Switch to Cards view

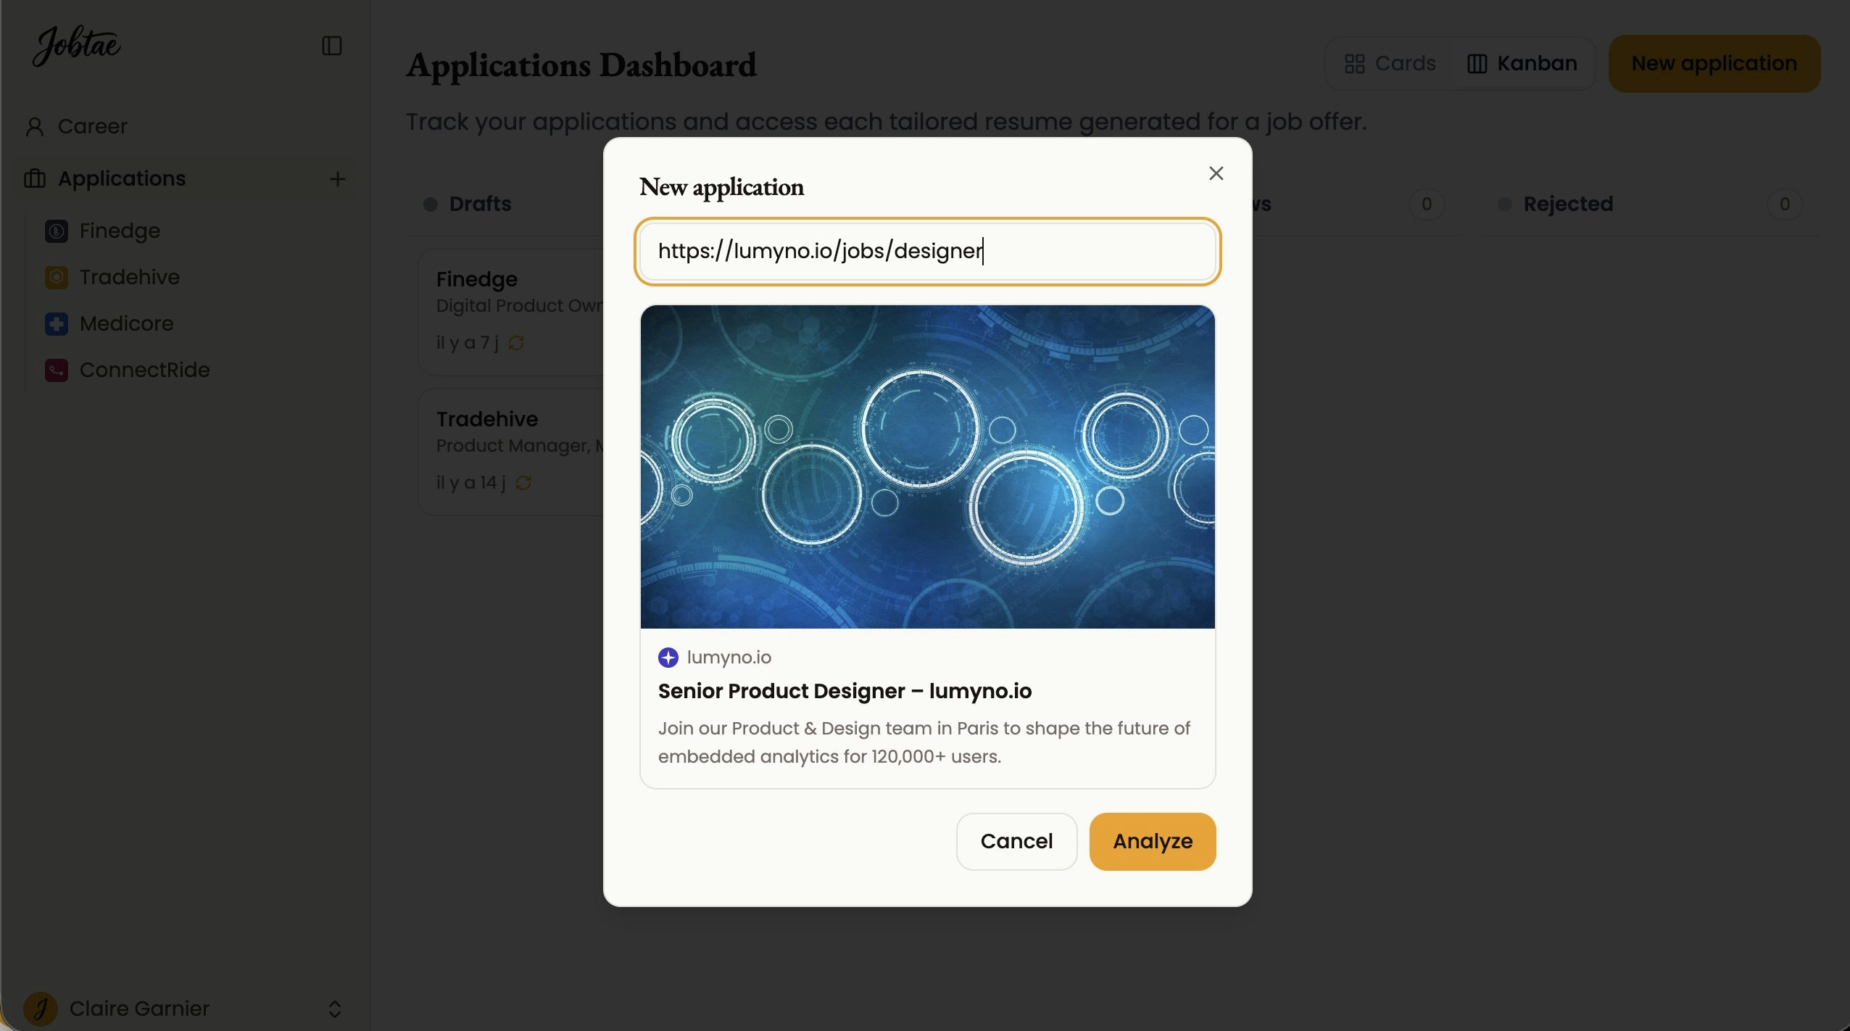[x=1390, y=64]
